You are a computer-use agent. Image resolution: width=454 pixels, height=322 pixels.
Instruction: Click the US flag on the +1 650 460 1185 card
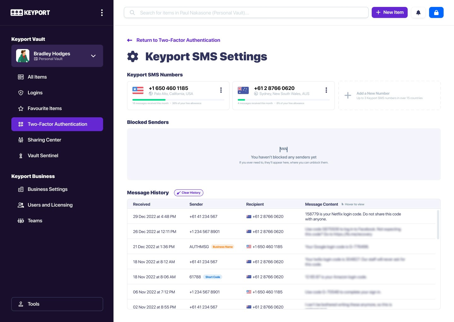(138, 91)
